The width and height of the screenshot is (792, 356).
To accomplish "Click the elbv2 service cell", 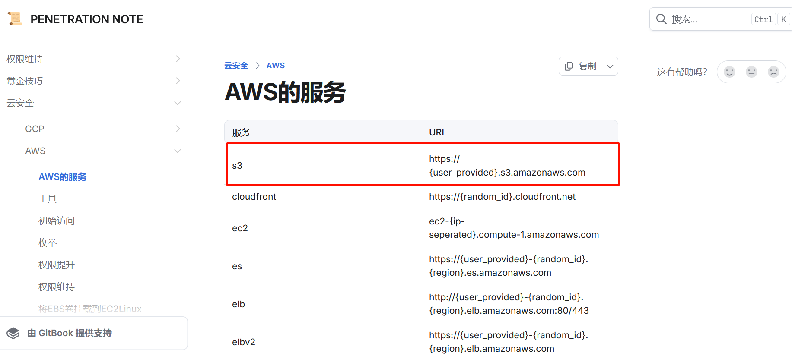I will point(323,340).
